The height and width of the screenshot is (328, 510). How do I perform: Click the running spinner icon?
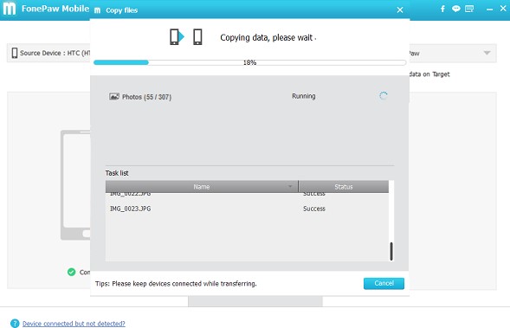(x=384, y=96)
